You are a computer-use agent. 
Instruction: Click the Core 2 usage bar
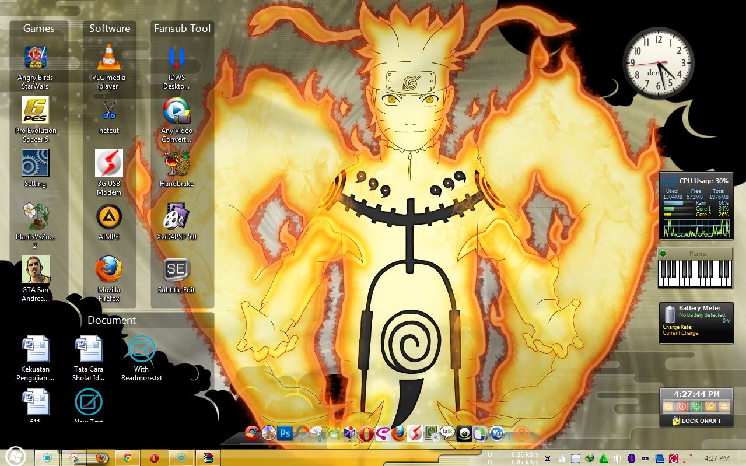[x=678, y=215]
